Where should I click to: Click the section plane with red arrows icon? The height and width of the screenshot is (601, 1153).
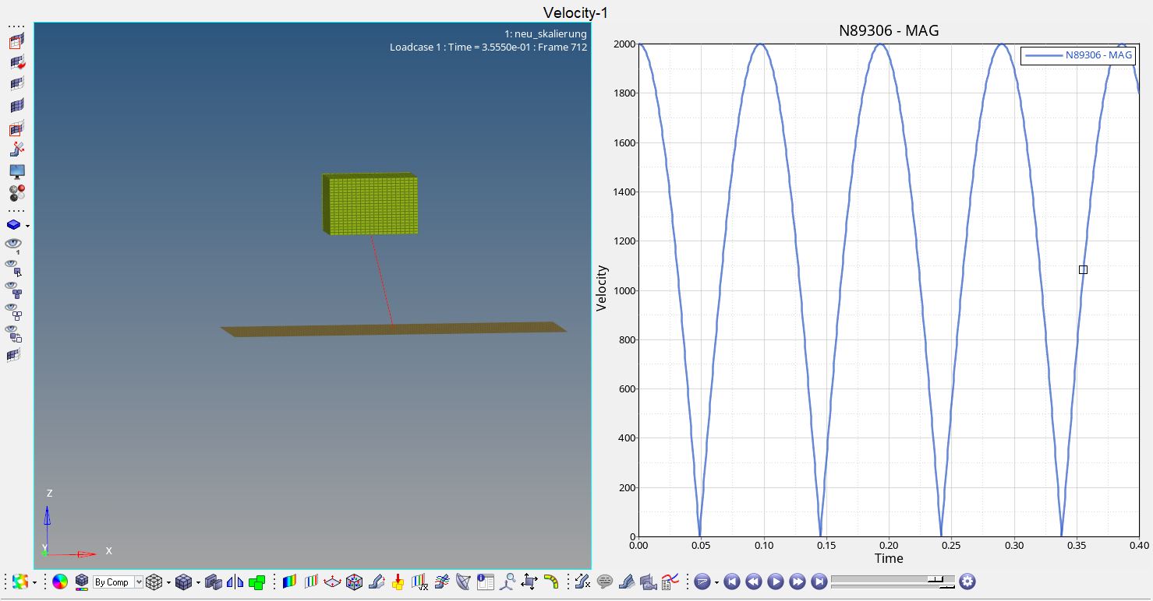(x=333, y=582)
